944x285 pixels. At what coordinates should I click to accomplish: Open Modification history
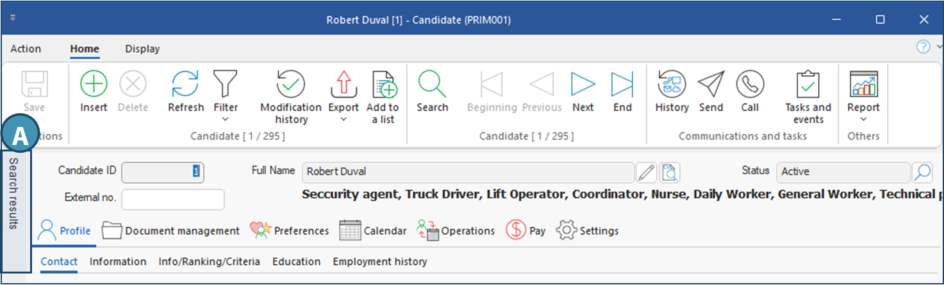290,84
